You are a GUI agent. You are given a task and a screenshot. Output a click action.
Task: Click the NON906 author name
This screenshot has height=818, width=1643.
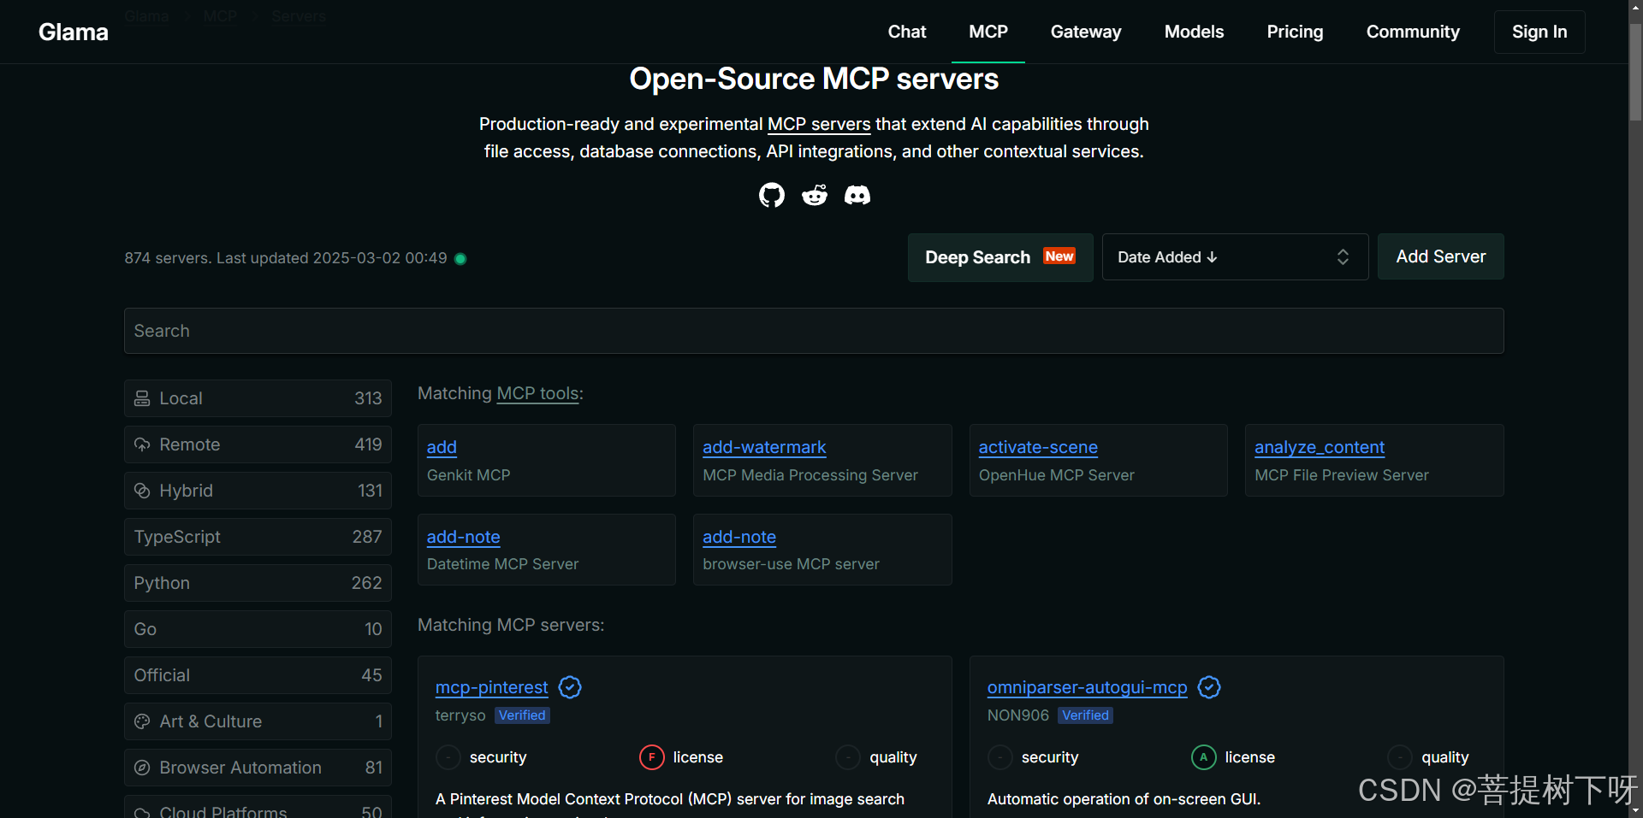pyautogui.click(x=1018, y=715)
